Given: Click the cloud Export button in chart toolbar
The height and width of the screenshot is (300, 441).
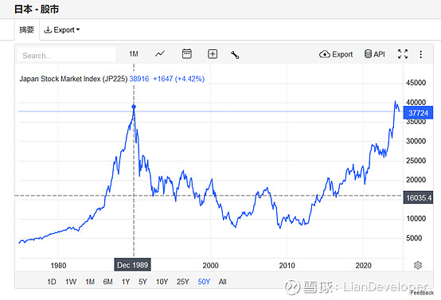Looking at the screenshot, I should (336, 54).
